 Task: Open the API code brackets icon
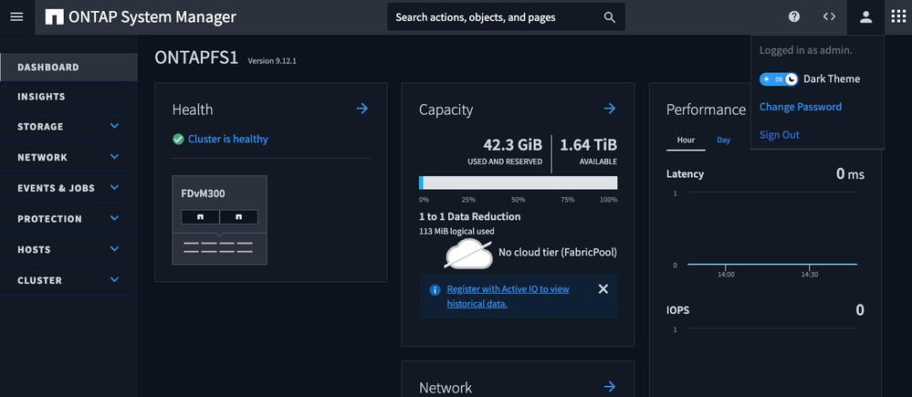click(x=829, y=17)
